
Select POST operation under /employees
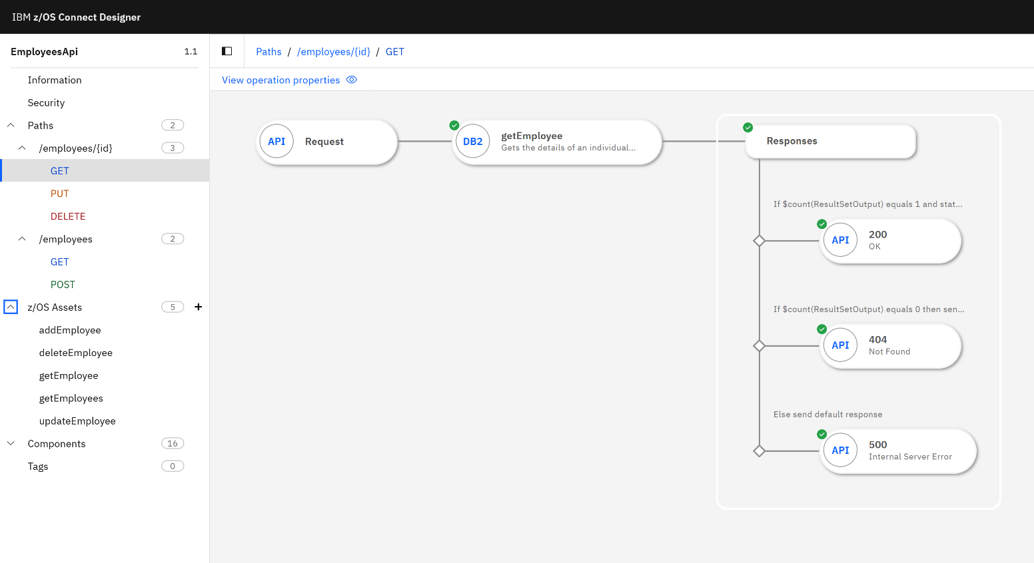tap(63, 284)
